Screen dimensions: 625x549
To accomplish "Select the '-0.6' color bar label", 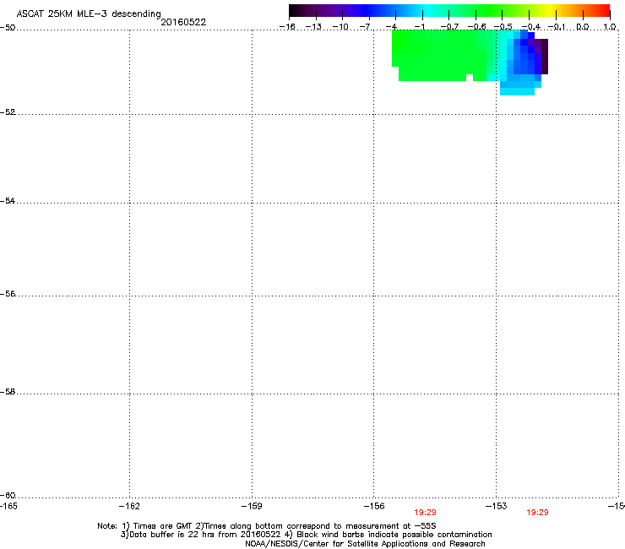I will [476, 27].
